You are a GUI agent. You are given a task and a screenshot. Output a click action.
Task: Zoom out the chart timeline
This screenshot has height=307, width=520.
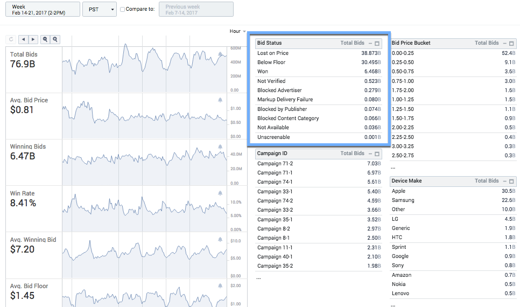click(45, 39)
